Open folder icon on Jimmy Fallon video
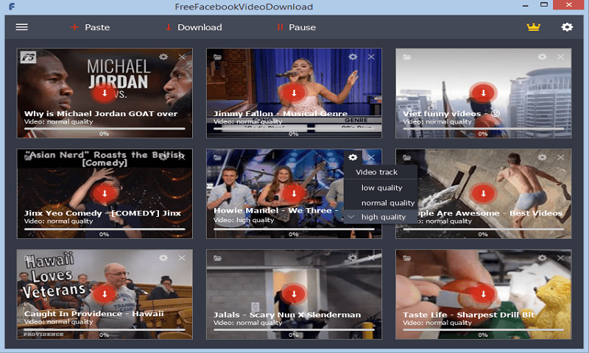The image size is (589, 353). 217,57
